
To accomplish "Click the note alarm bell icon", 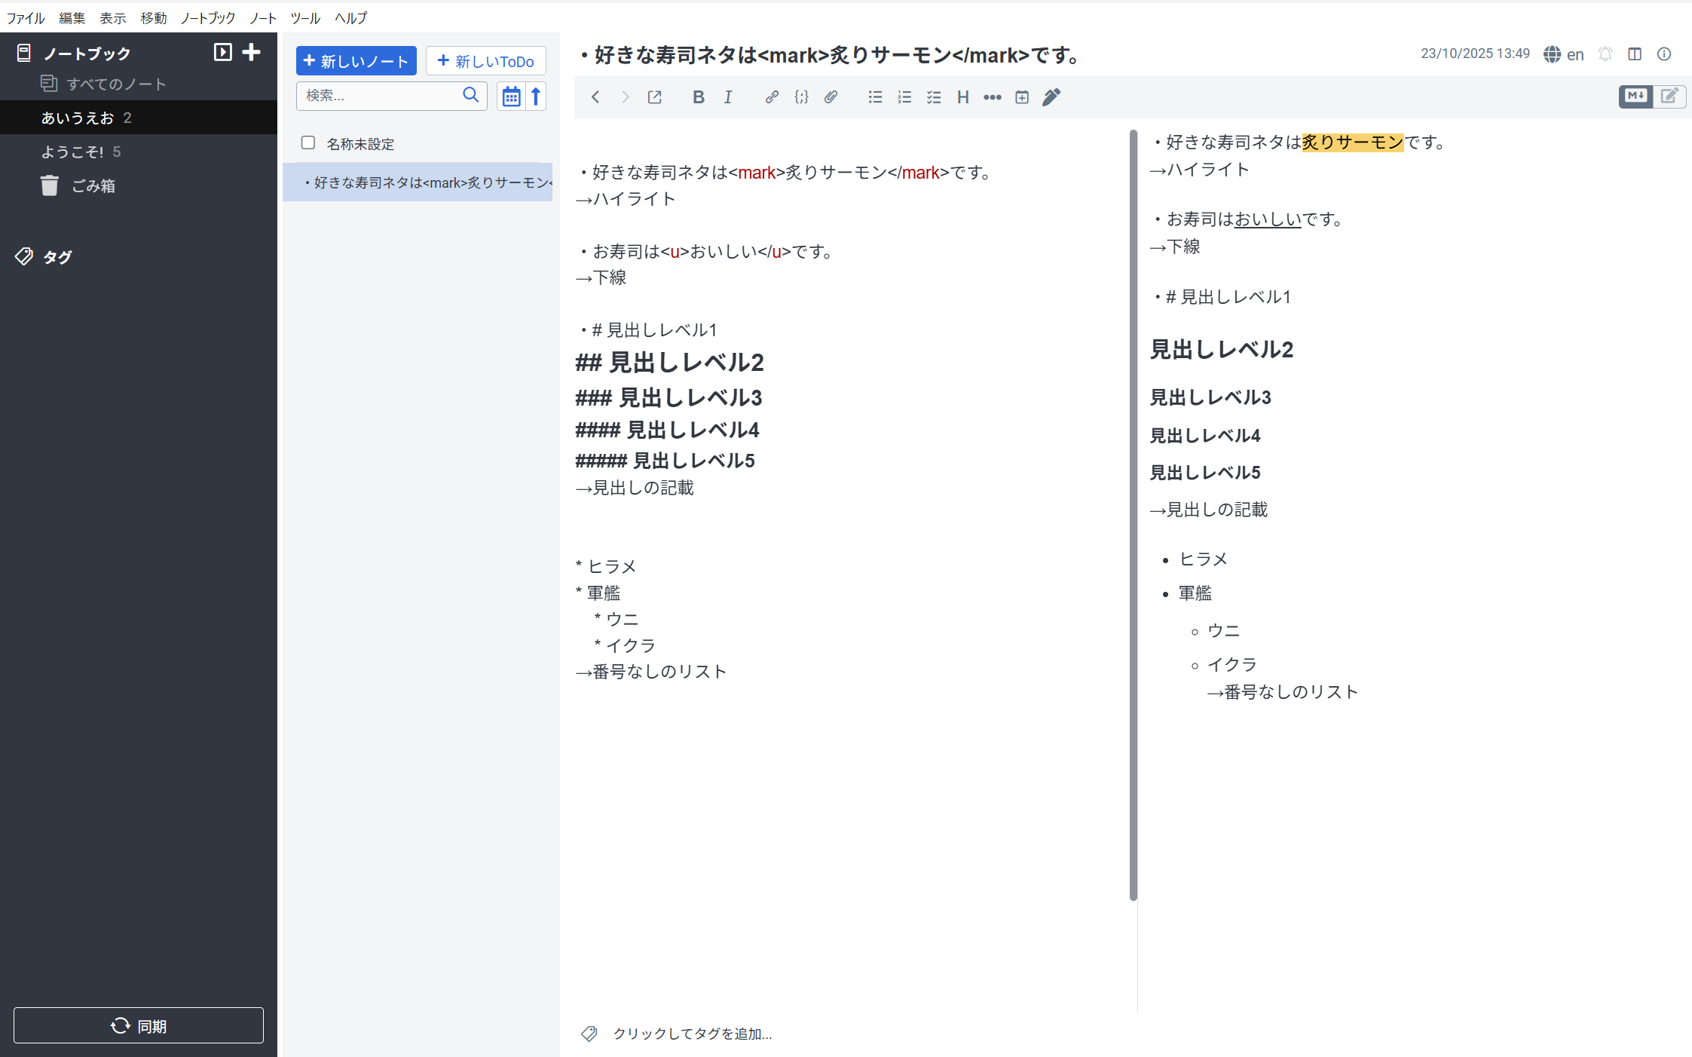I will [1605, 54].
